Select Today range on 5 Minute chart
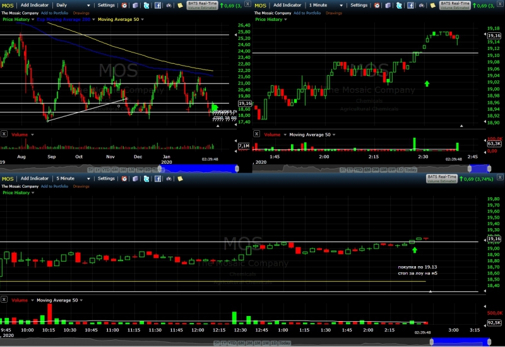Screen dimensions: 505x347 [285, 343]
